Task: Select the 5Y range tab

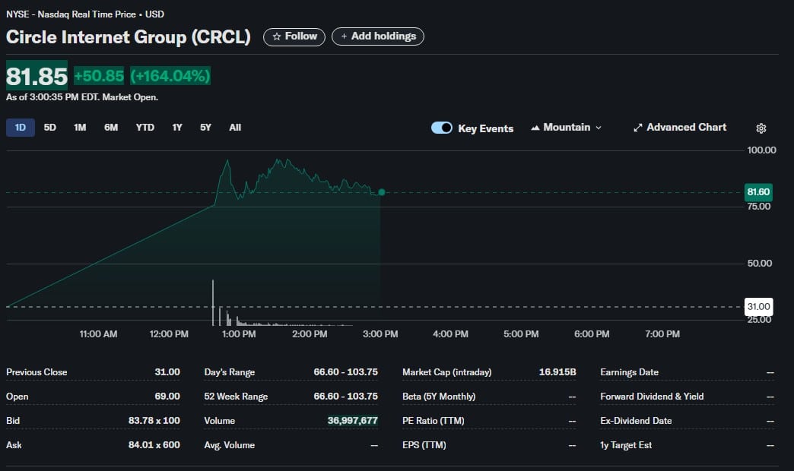Action: coord(205,128)
